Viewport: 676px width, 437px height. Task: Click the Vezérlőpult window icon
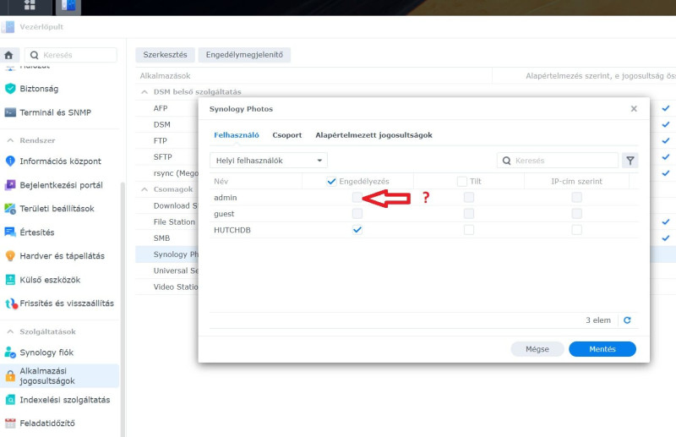8,27
